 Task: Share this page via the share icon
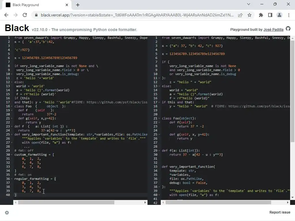coord(240,15)
